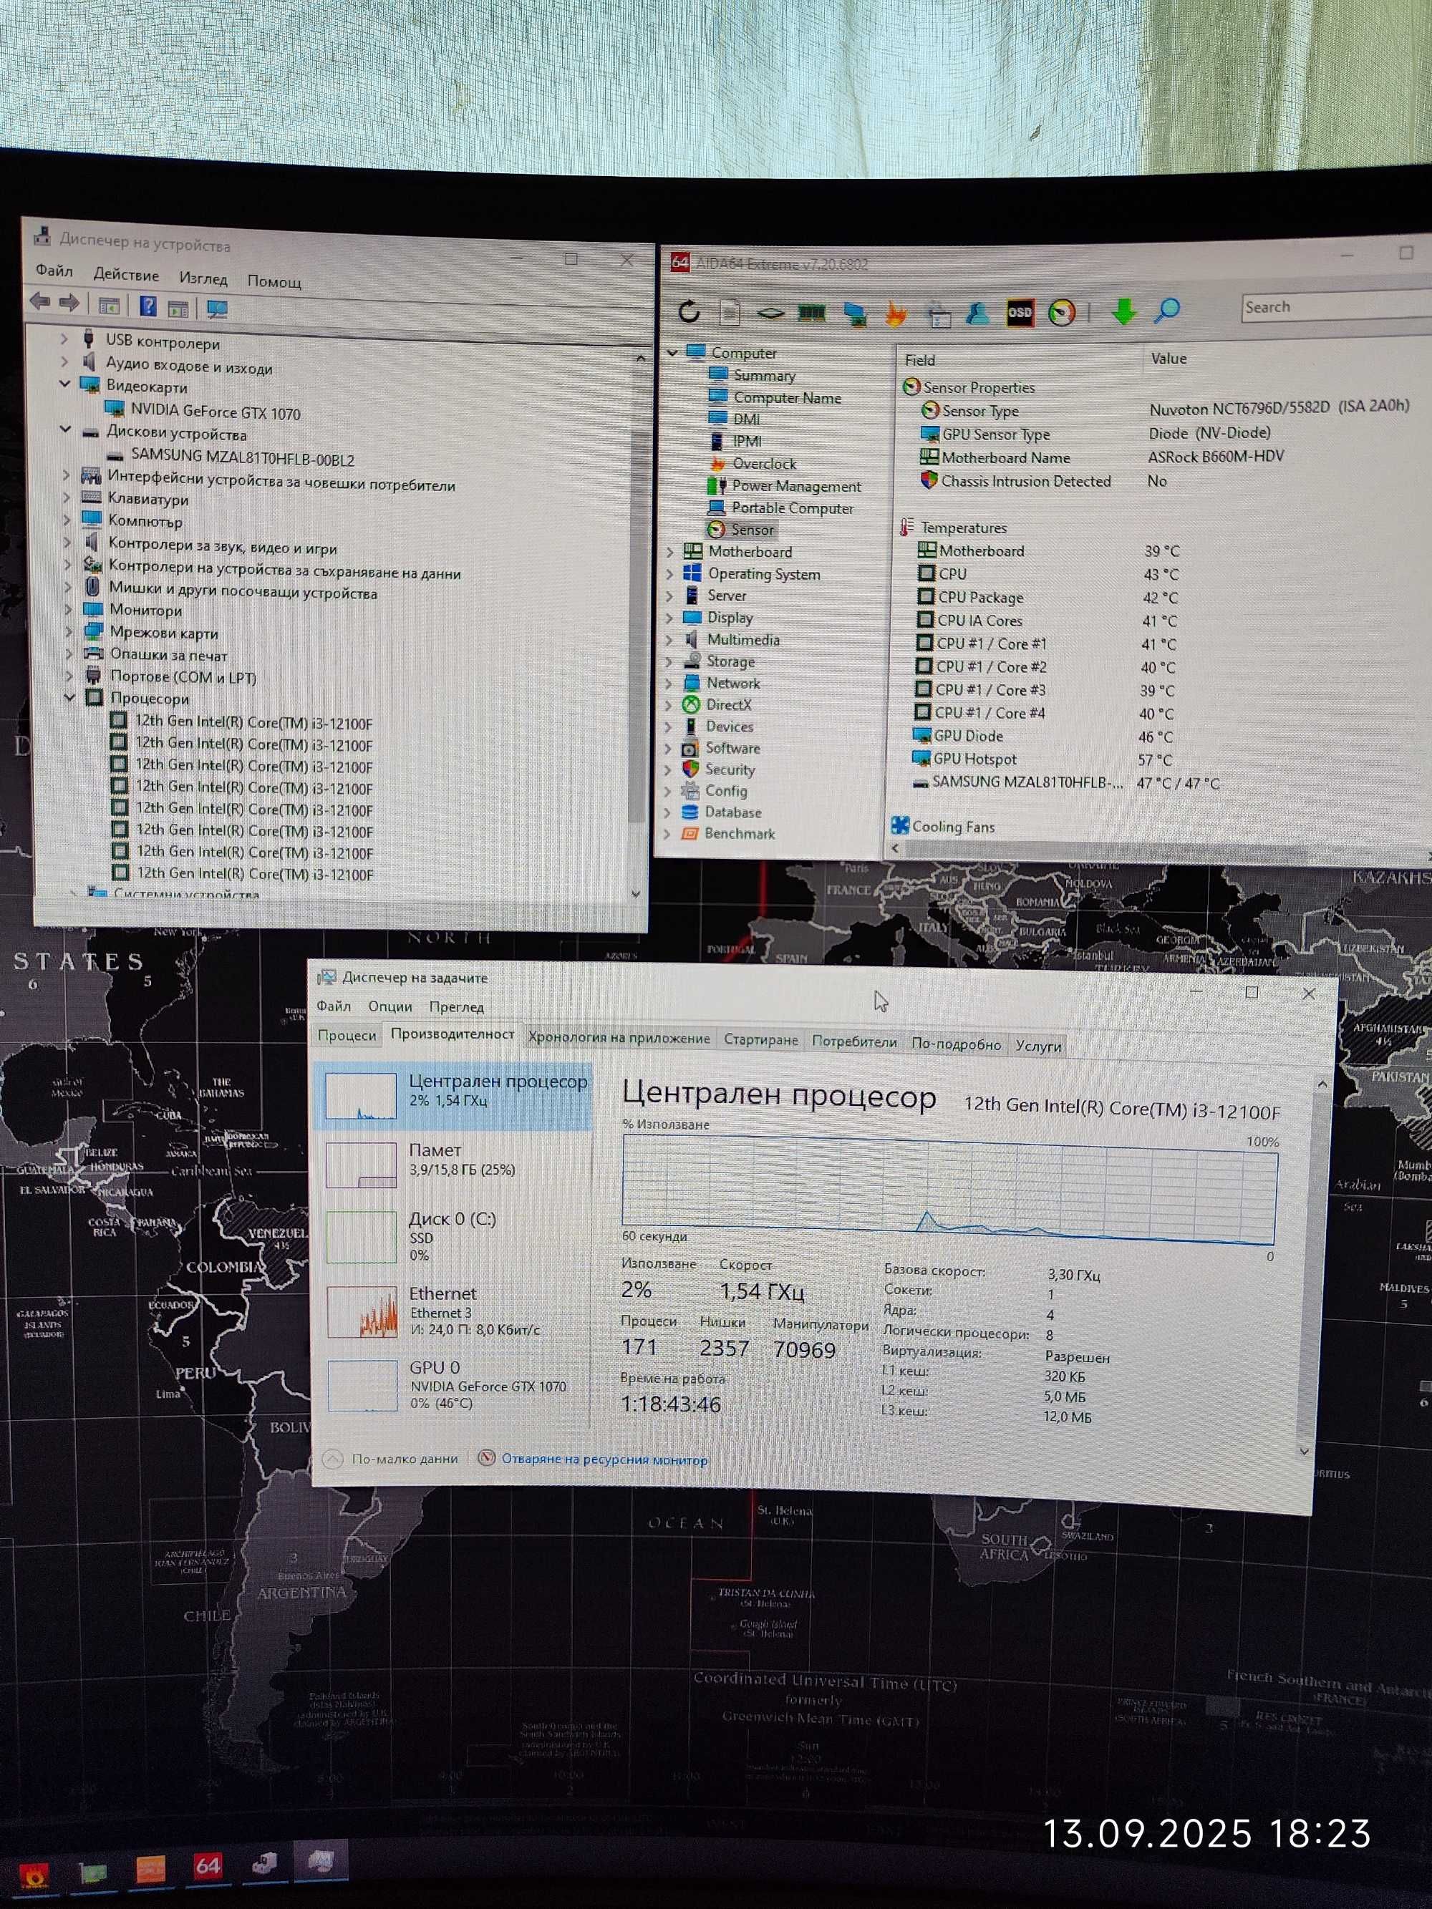Open the По-подробно tab in Task Manager
The image size is (1432, 1909).
(x=957, y=1044)
